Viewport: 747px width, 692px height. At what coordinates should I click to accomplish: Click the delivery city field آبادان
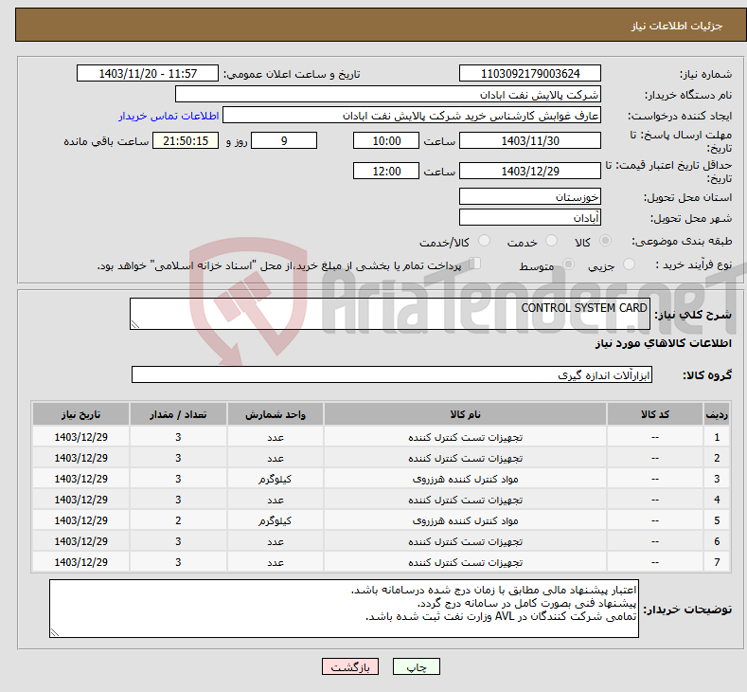pos(530,217)
